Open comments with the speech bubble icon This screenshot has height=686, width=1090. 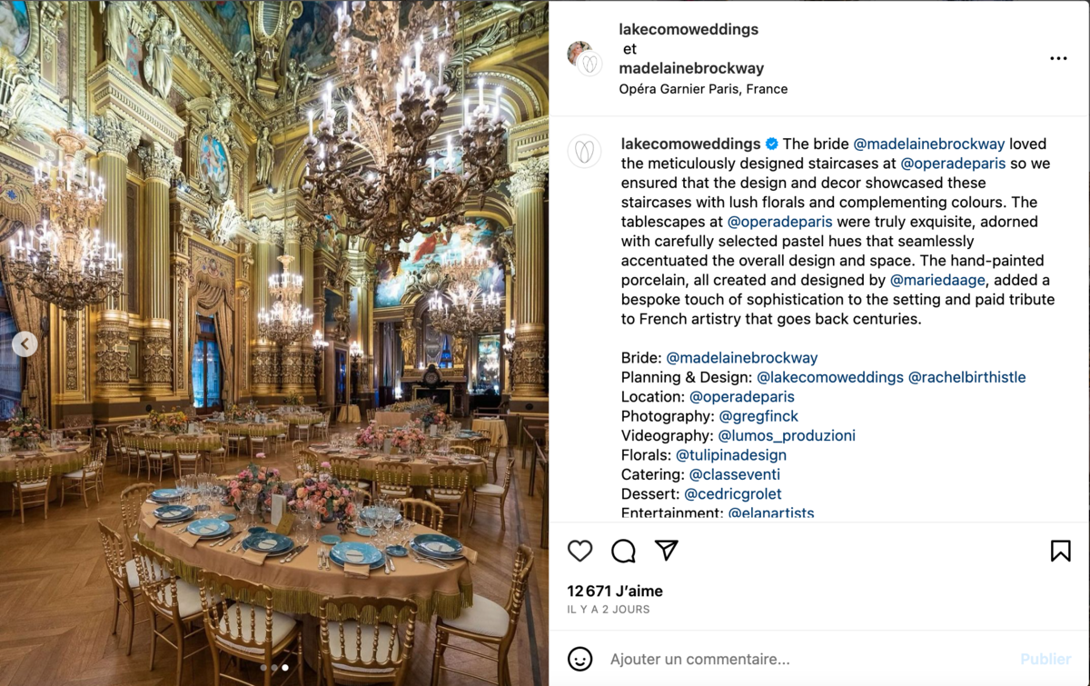(x=623, y=551)
